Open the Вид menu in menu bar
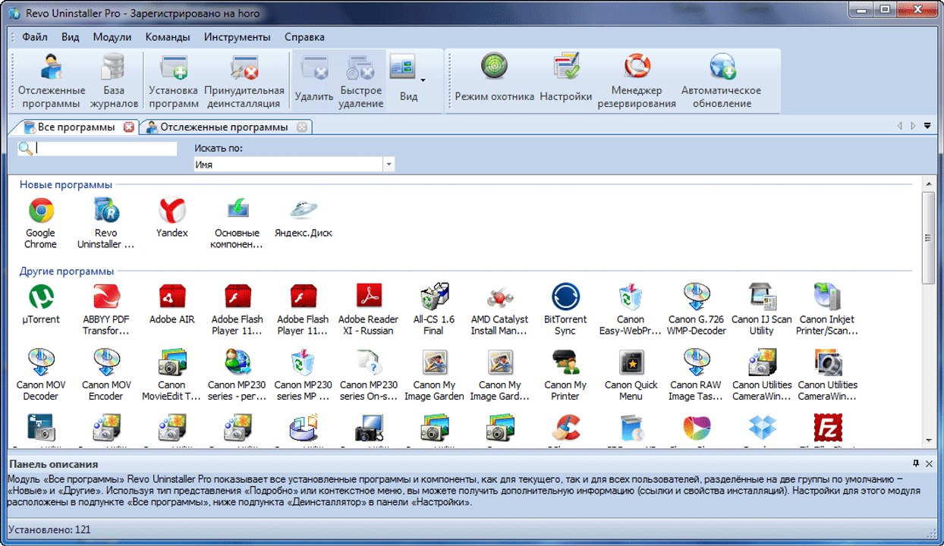Image resolution: width=944 pixels, height=546 pixels. pyautogui.click(x=71, y=36)
